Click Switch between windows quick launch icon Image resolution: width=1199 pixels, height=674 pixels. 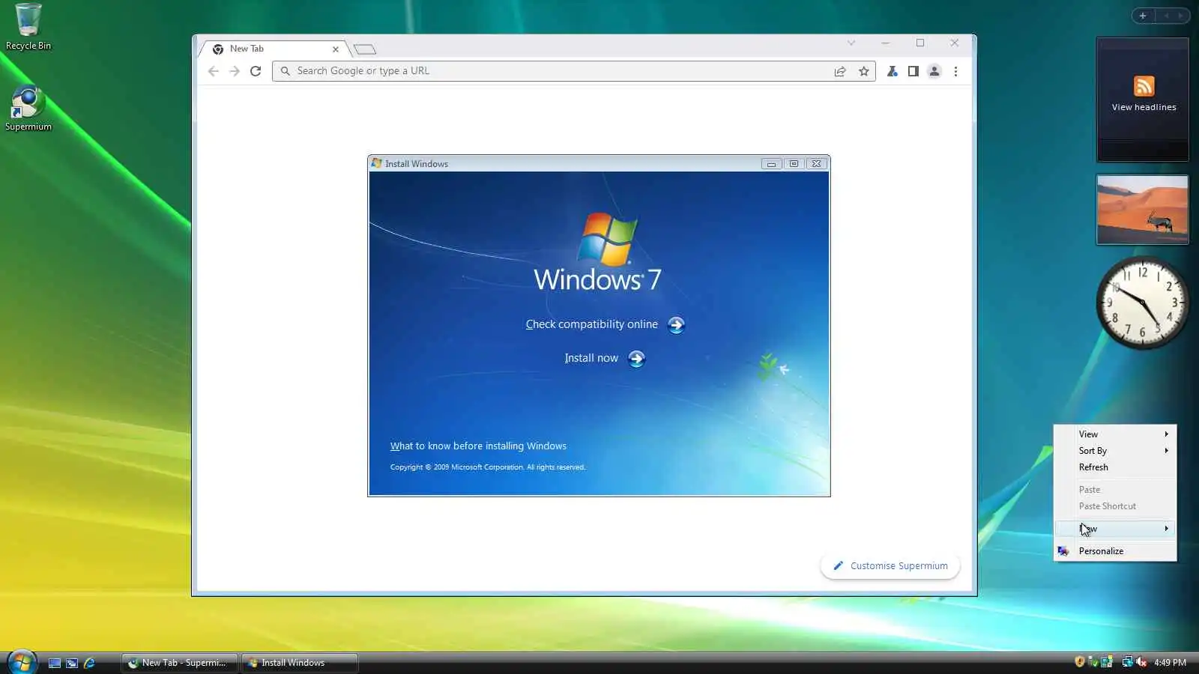click(x=72, y=663)
